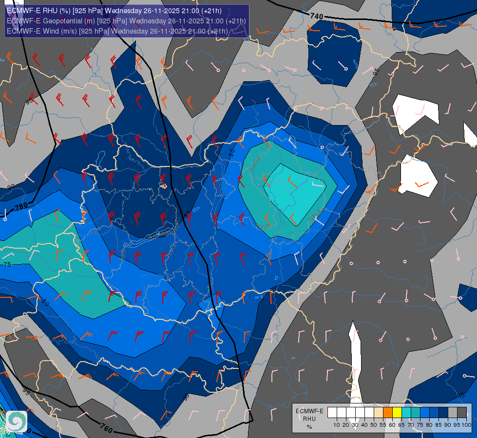Pick the teal legend swatch before 75

pos(416,412)
